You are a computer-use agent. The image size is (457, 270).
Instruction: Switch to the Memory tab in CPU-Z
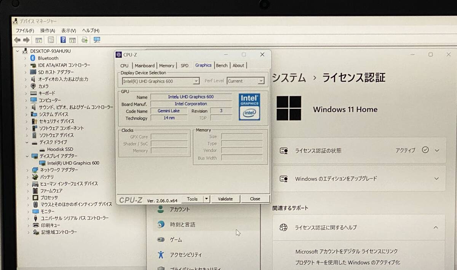point(166,65)
